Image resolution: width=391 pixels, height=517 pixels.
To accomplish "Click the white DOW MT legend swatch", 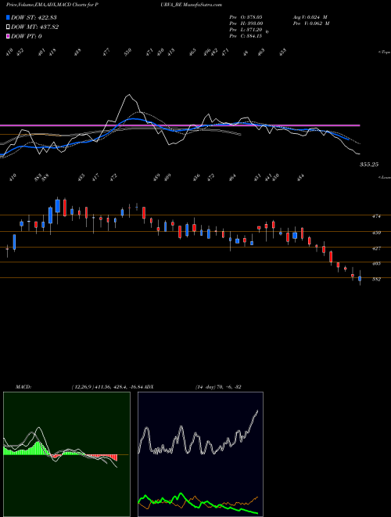I will pos(9,27).
